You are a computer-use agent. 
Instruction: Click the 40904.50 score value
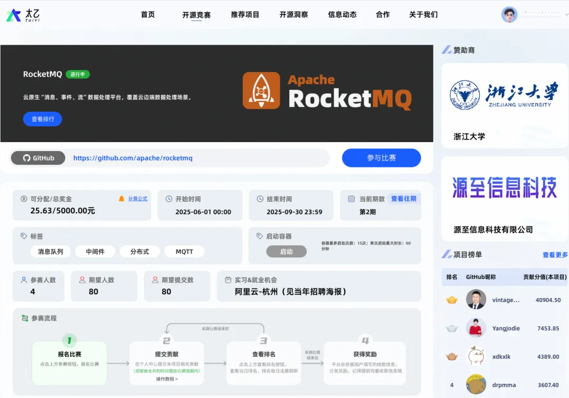click(x=548, y=300)
